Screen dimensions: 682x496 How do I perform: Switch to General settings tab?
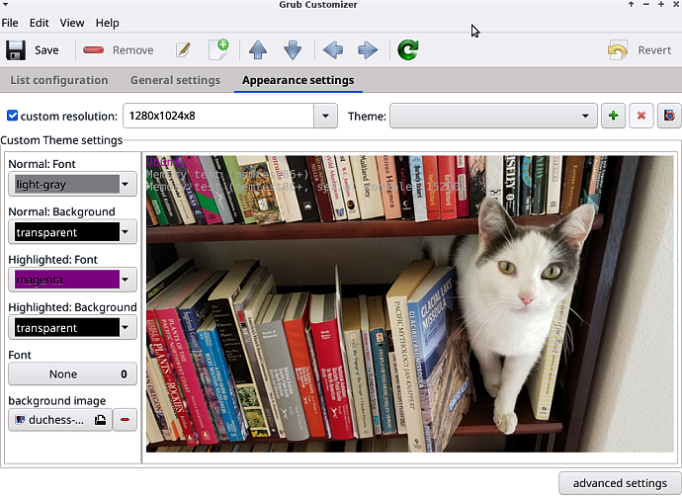pyautogui.click(x=175, y=80)
